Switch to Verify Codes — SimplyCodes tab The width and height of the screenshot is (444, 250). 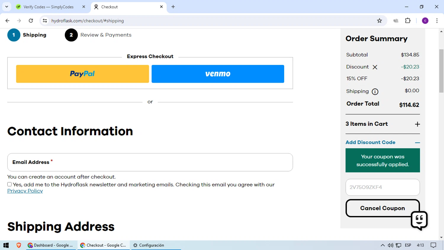coord(49,7)
